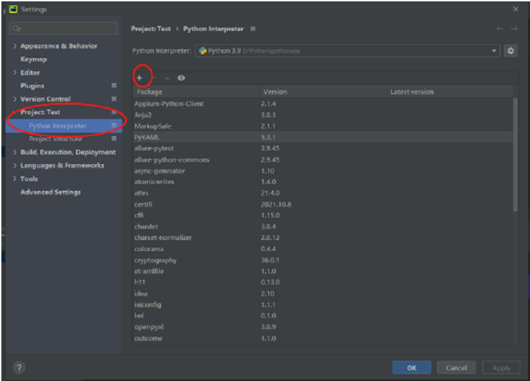Select the MarkupSafe package row

click(x=323, y=126)
